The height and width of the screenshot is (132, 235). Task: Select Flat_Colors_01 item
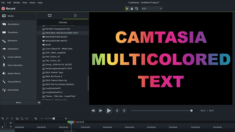coord(63,57)
